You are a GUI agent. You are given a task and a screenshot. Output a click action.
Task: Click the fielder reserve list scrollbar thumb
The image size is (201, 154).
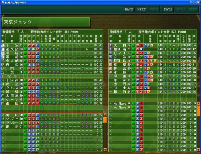tap(105, 120)
